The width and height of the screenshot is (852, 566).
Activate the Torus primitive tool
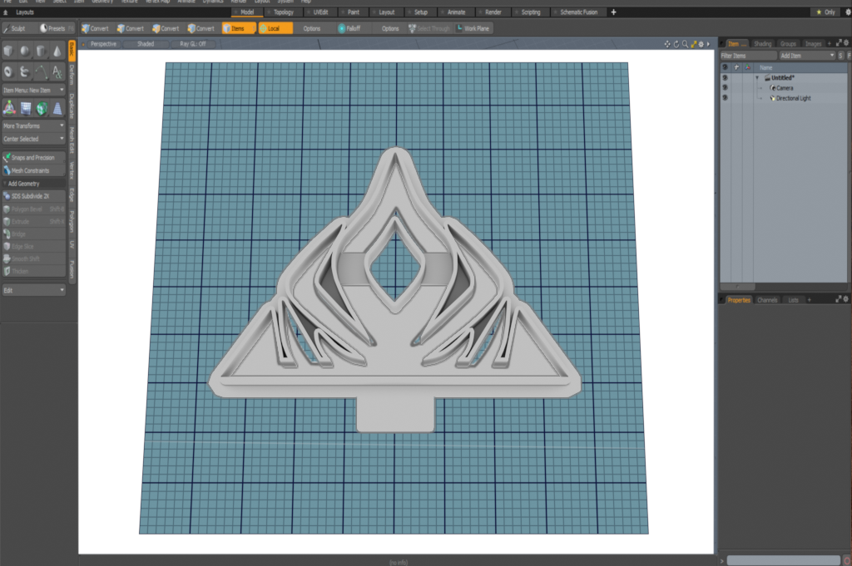click(x=8, y=71)
